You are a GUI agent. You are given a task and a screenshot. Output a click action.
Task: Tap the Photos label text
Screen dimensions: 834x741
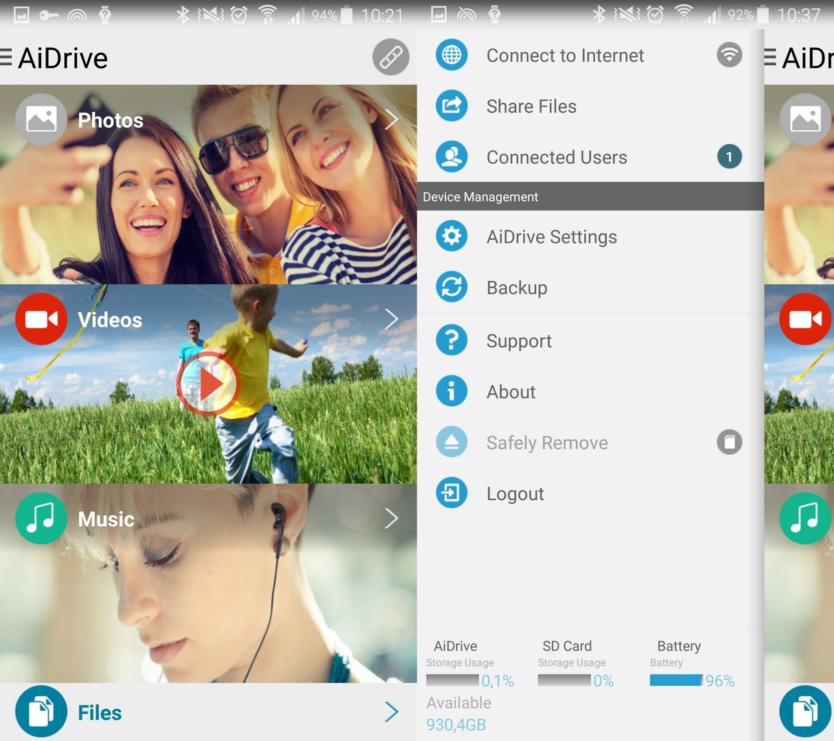tap(111, 120)
